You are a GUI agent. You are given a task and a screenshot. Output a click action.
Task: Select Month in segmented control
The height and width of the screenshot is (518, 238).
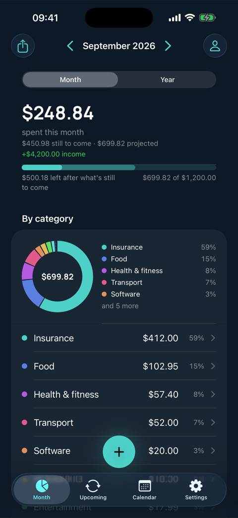pos(70,79)
